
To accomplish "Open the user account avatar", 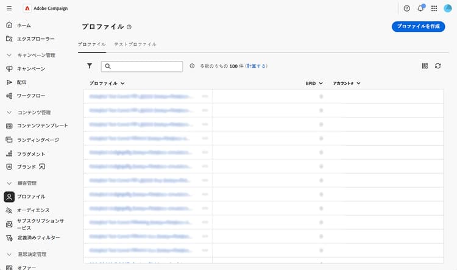I will pyautogui.click(x=448, y=9).
